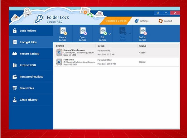Sort by the Details column header

click(x=117, y=46)
